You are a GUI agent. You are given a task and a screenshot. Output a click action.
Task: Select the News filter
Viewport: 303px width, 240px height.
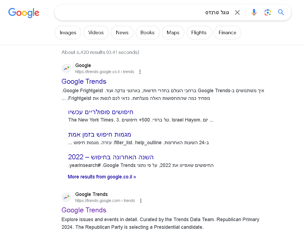coord(122,33)
